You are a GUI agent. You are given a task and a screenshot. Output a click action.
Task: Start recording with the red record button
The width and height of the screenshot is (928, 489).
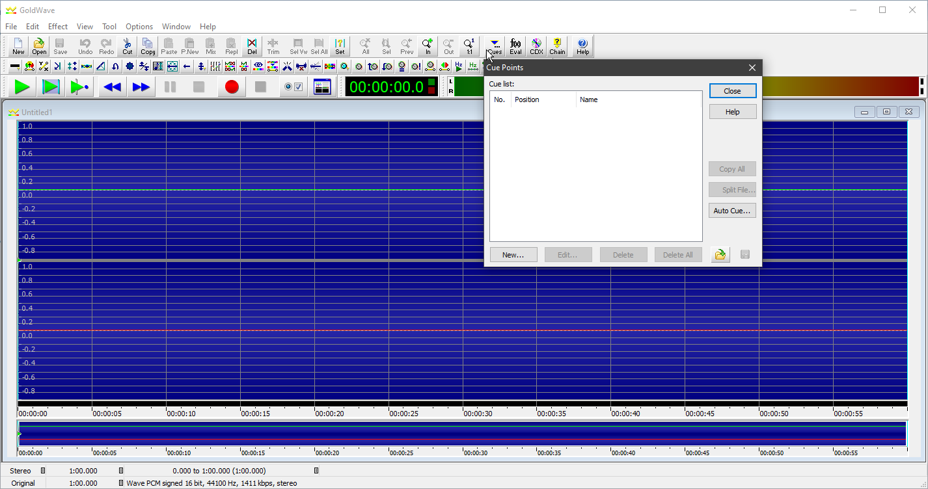[x=232, y=86]
